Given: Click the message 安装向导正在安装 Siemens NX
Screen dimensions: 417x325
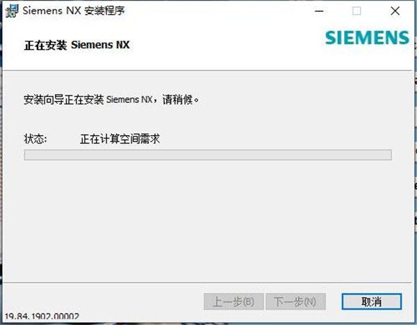Looking at the screenshot, I should click(x=88, y=100).
